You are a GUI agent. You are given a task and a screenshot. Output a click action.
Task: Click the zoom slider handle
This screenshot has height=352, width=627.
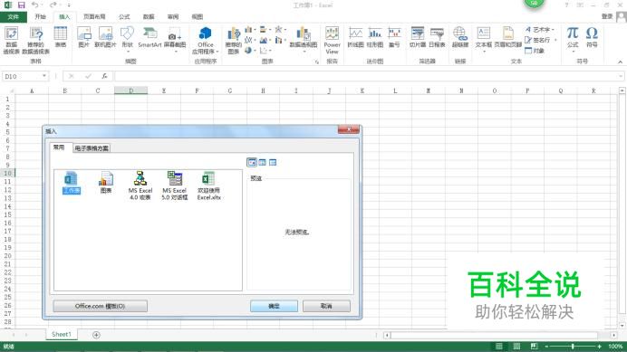[x=573, y=346]
